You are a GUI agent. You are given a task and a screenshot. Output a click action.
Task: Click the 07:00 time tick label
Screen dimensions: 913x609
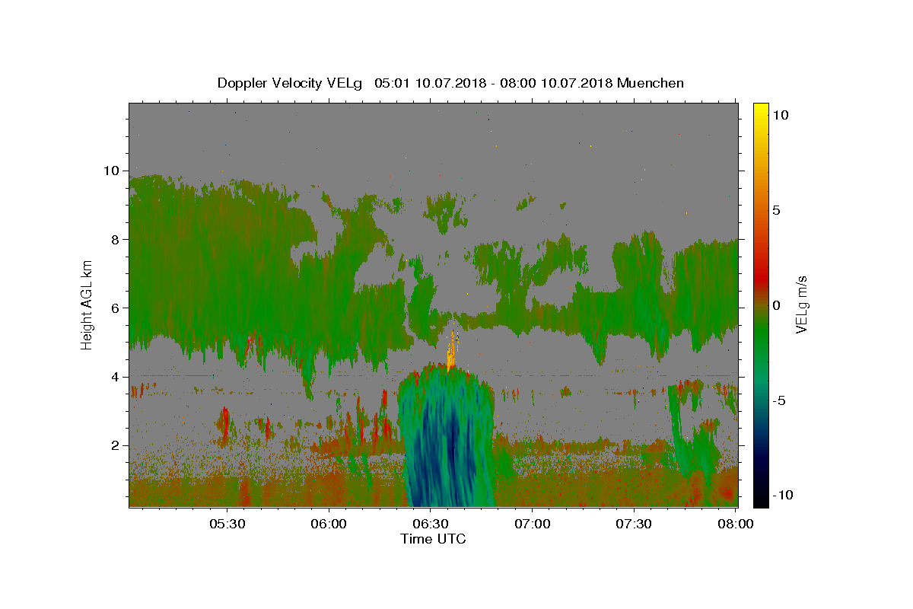[533, 524]
